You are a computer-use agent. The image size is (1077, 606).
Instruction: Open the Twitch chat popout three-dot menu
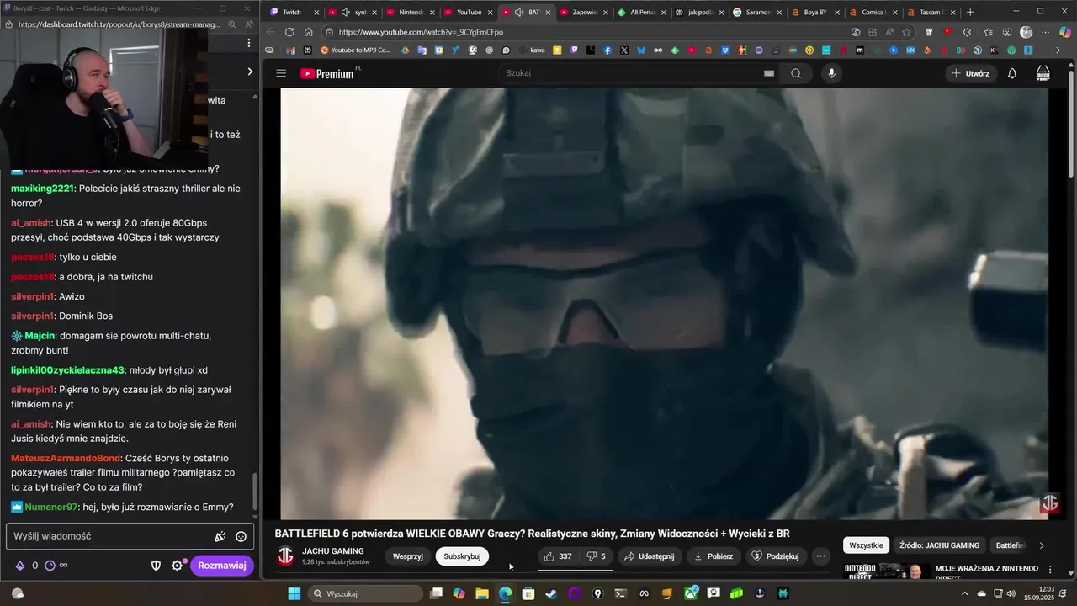pyautogui.click(x=248, y=43)
